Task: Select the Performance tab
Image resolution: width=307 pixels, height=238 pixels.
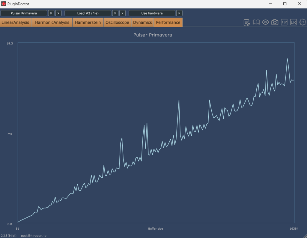Action: [x=168, y=22]
